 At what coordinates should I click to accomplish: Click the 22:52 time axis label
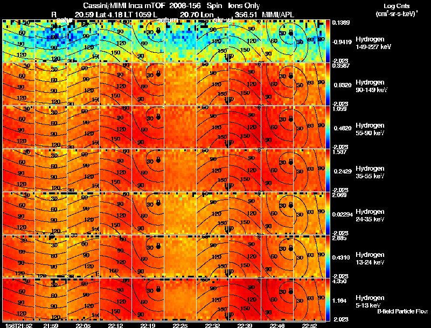pyautogui.click(x=309, y=325)
